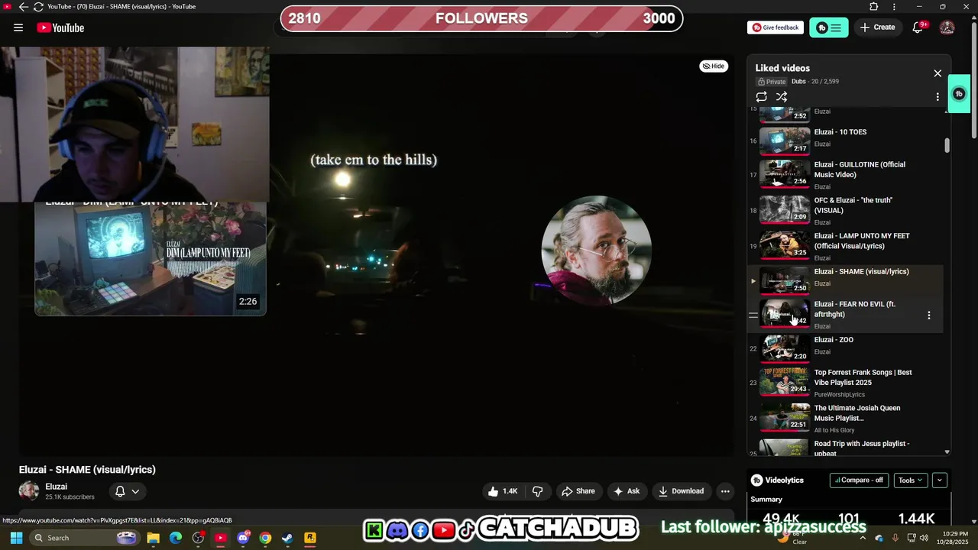Click the Ask button

point(626,491)
